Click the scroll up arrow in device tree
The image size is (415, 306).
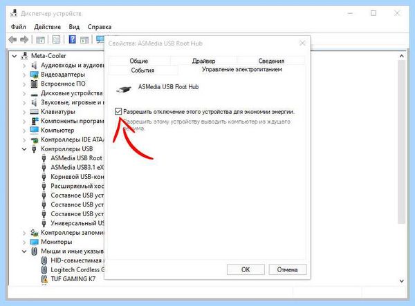[x=401, y=56]
